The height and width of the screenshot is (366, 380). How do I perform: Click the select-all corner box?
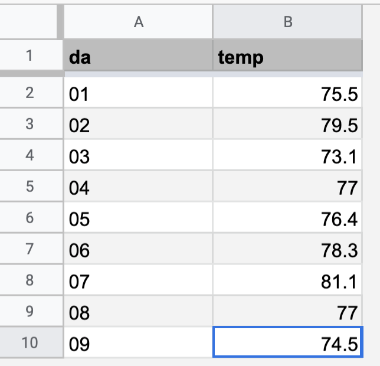(30, 22)
